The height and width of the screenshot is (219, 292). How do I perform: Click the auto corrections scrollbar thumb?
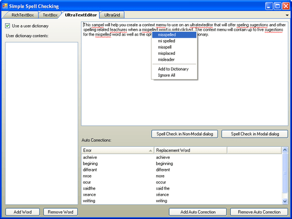pyautogui.click(x=285, y=173)
